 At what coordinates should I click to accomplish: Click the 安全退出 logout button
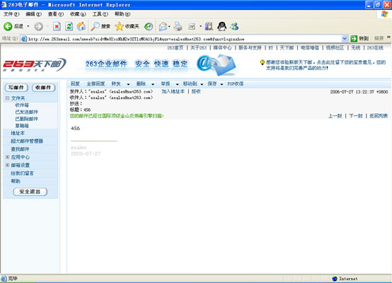(x=30, y=192)
